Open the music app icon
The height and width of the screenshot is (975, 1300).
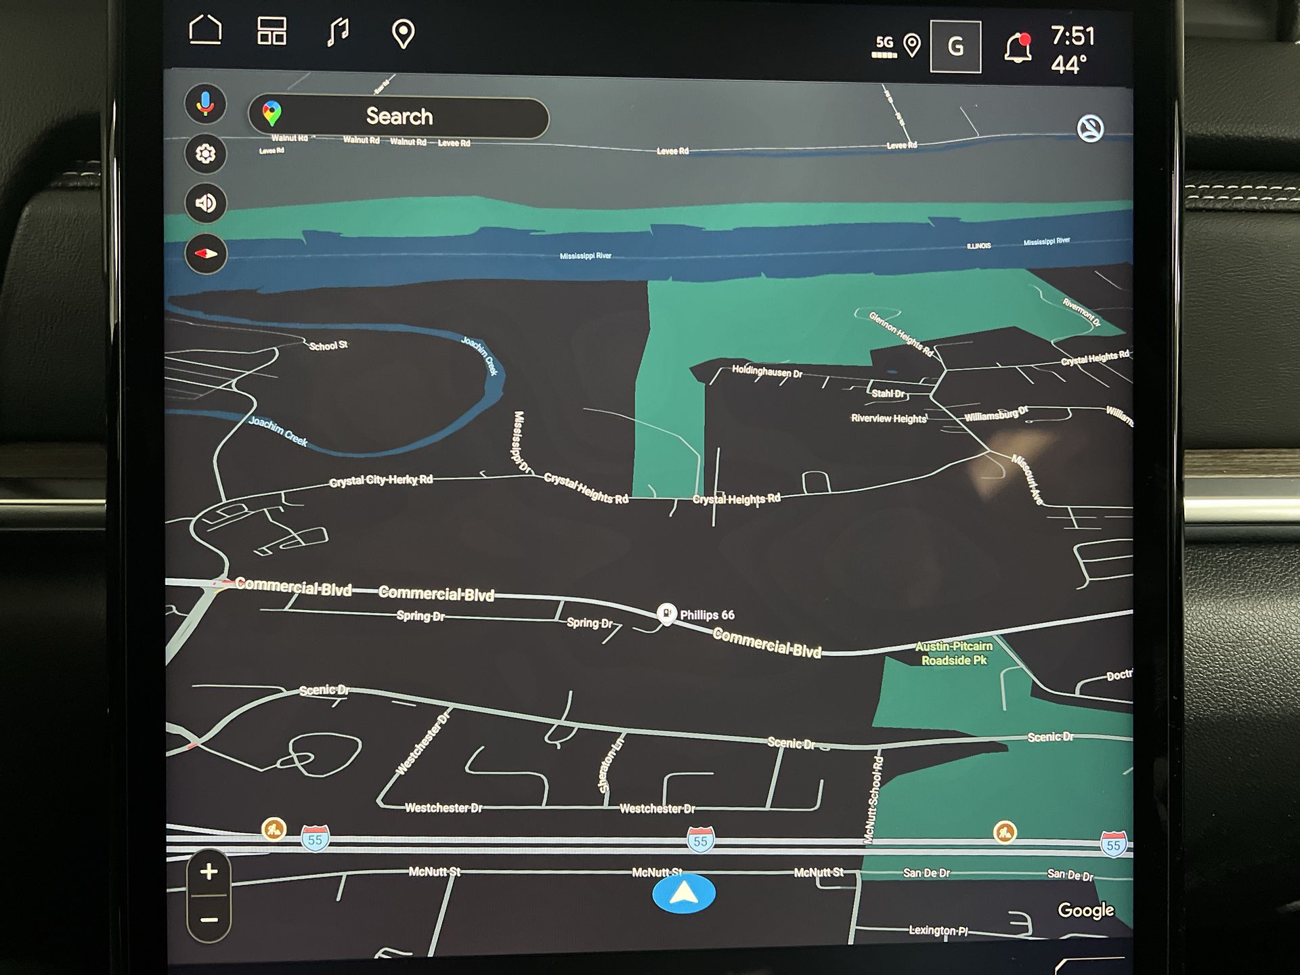pyautogui.click(x=337, y=32)
